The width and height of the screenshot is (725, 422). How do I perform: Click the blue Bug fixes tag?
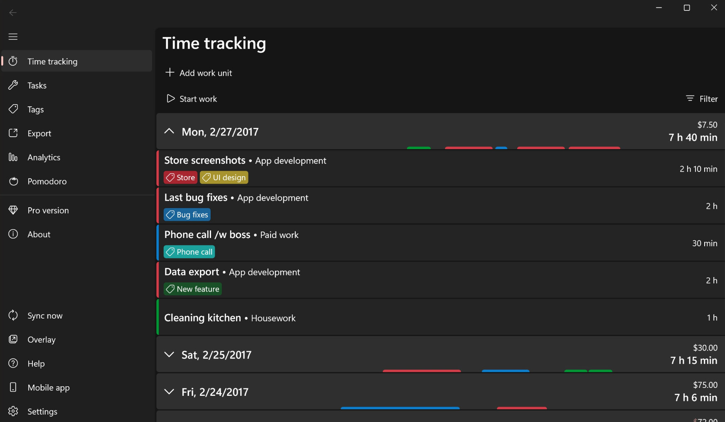click(187, 215)
